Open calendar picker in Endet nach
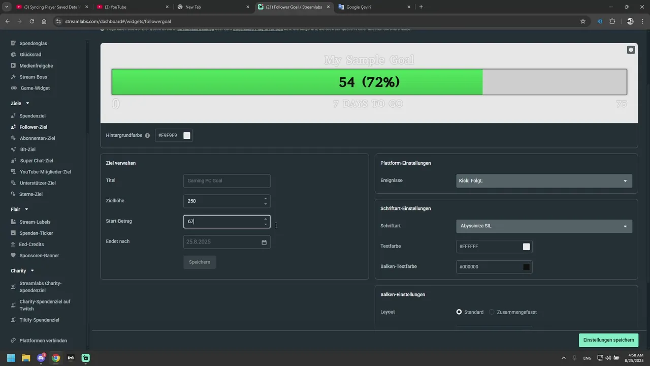This screenshot has width=650, height=366. point(264,242)
